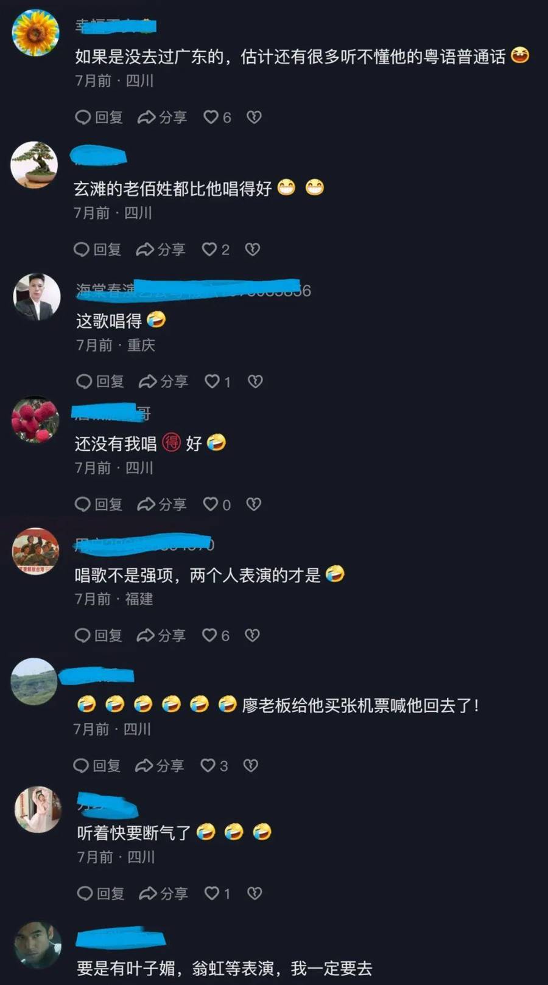Share the 听着快要断气了 comment

tap(163, 893)
